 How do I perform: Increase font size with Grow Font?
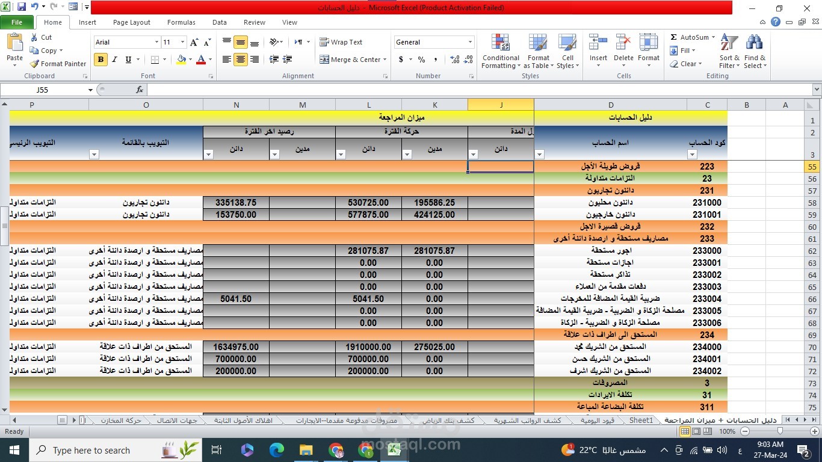point(194,42)
